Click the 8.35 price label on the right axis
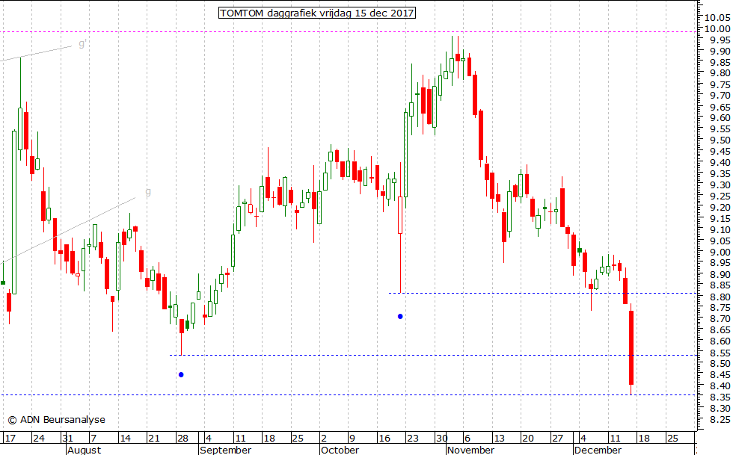The image size is (733, 455). [720, 397]
